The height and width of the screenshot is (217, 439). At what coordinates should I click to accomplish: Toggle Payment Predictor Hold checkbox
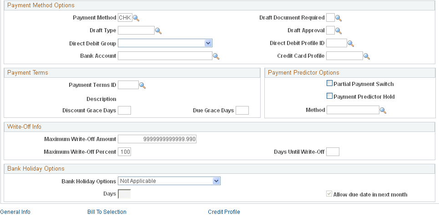coord(329,96)
